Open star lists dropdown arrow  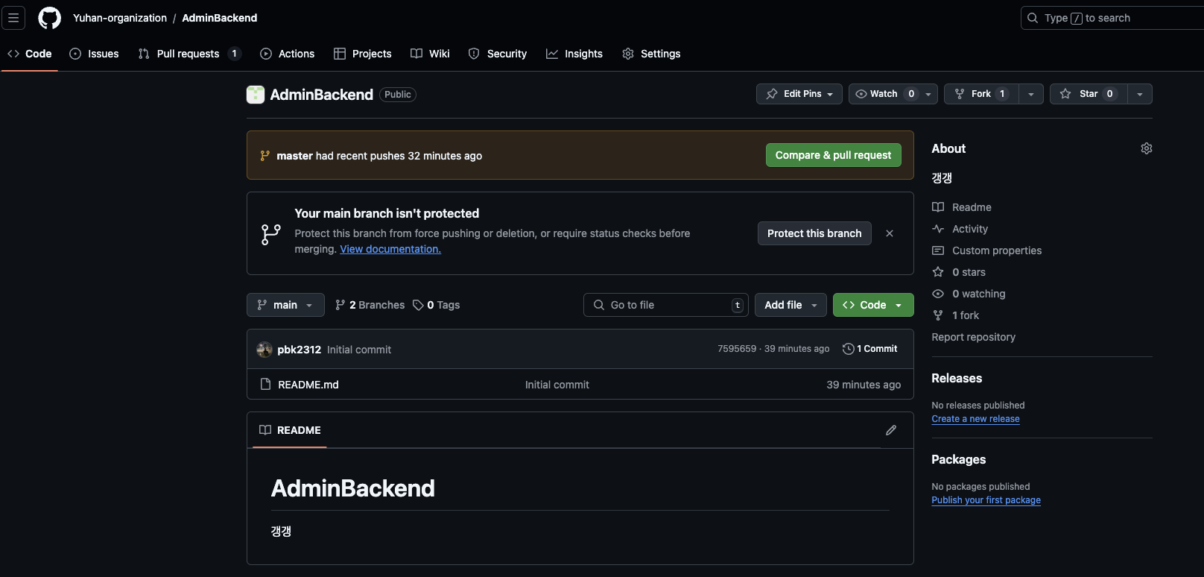[x=1140, y=94]
